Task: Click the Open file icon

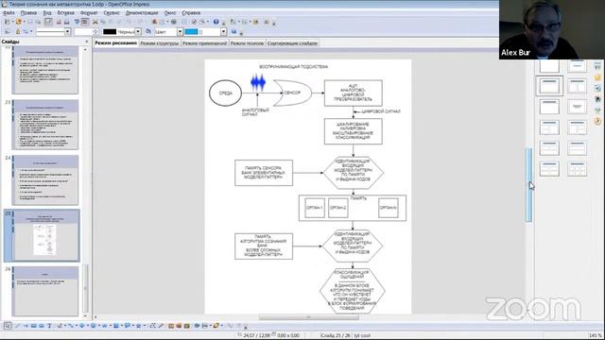Action: point(18,22)
